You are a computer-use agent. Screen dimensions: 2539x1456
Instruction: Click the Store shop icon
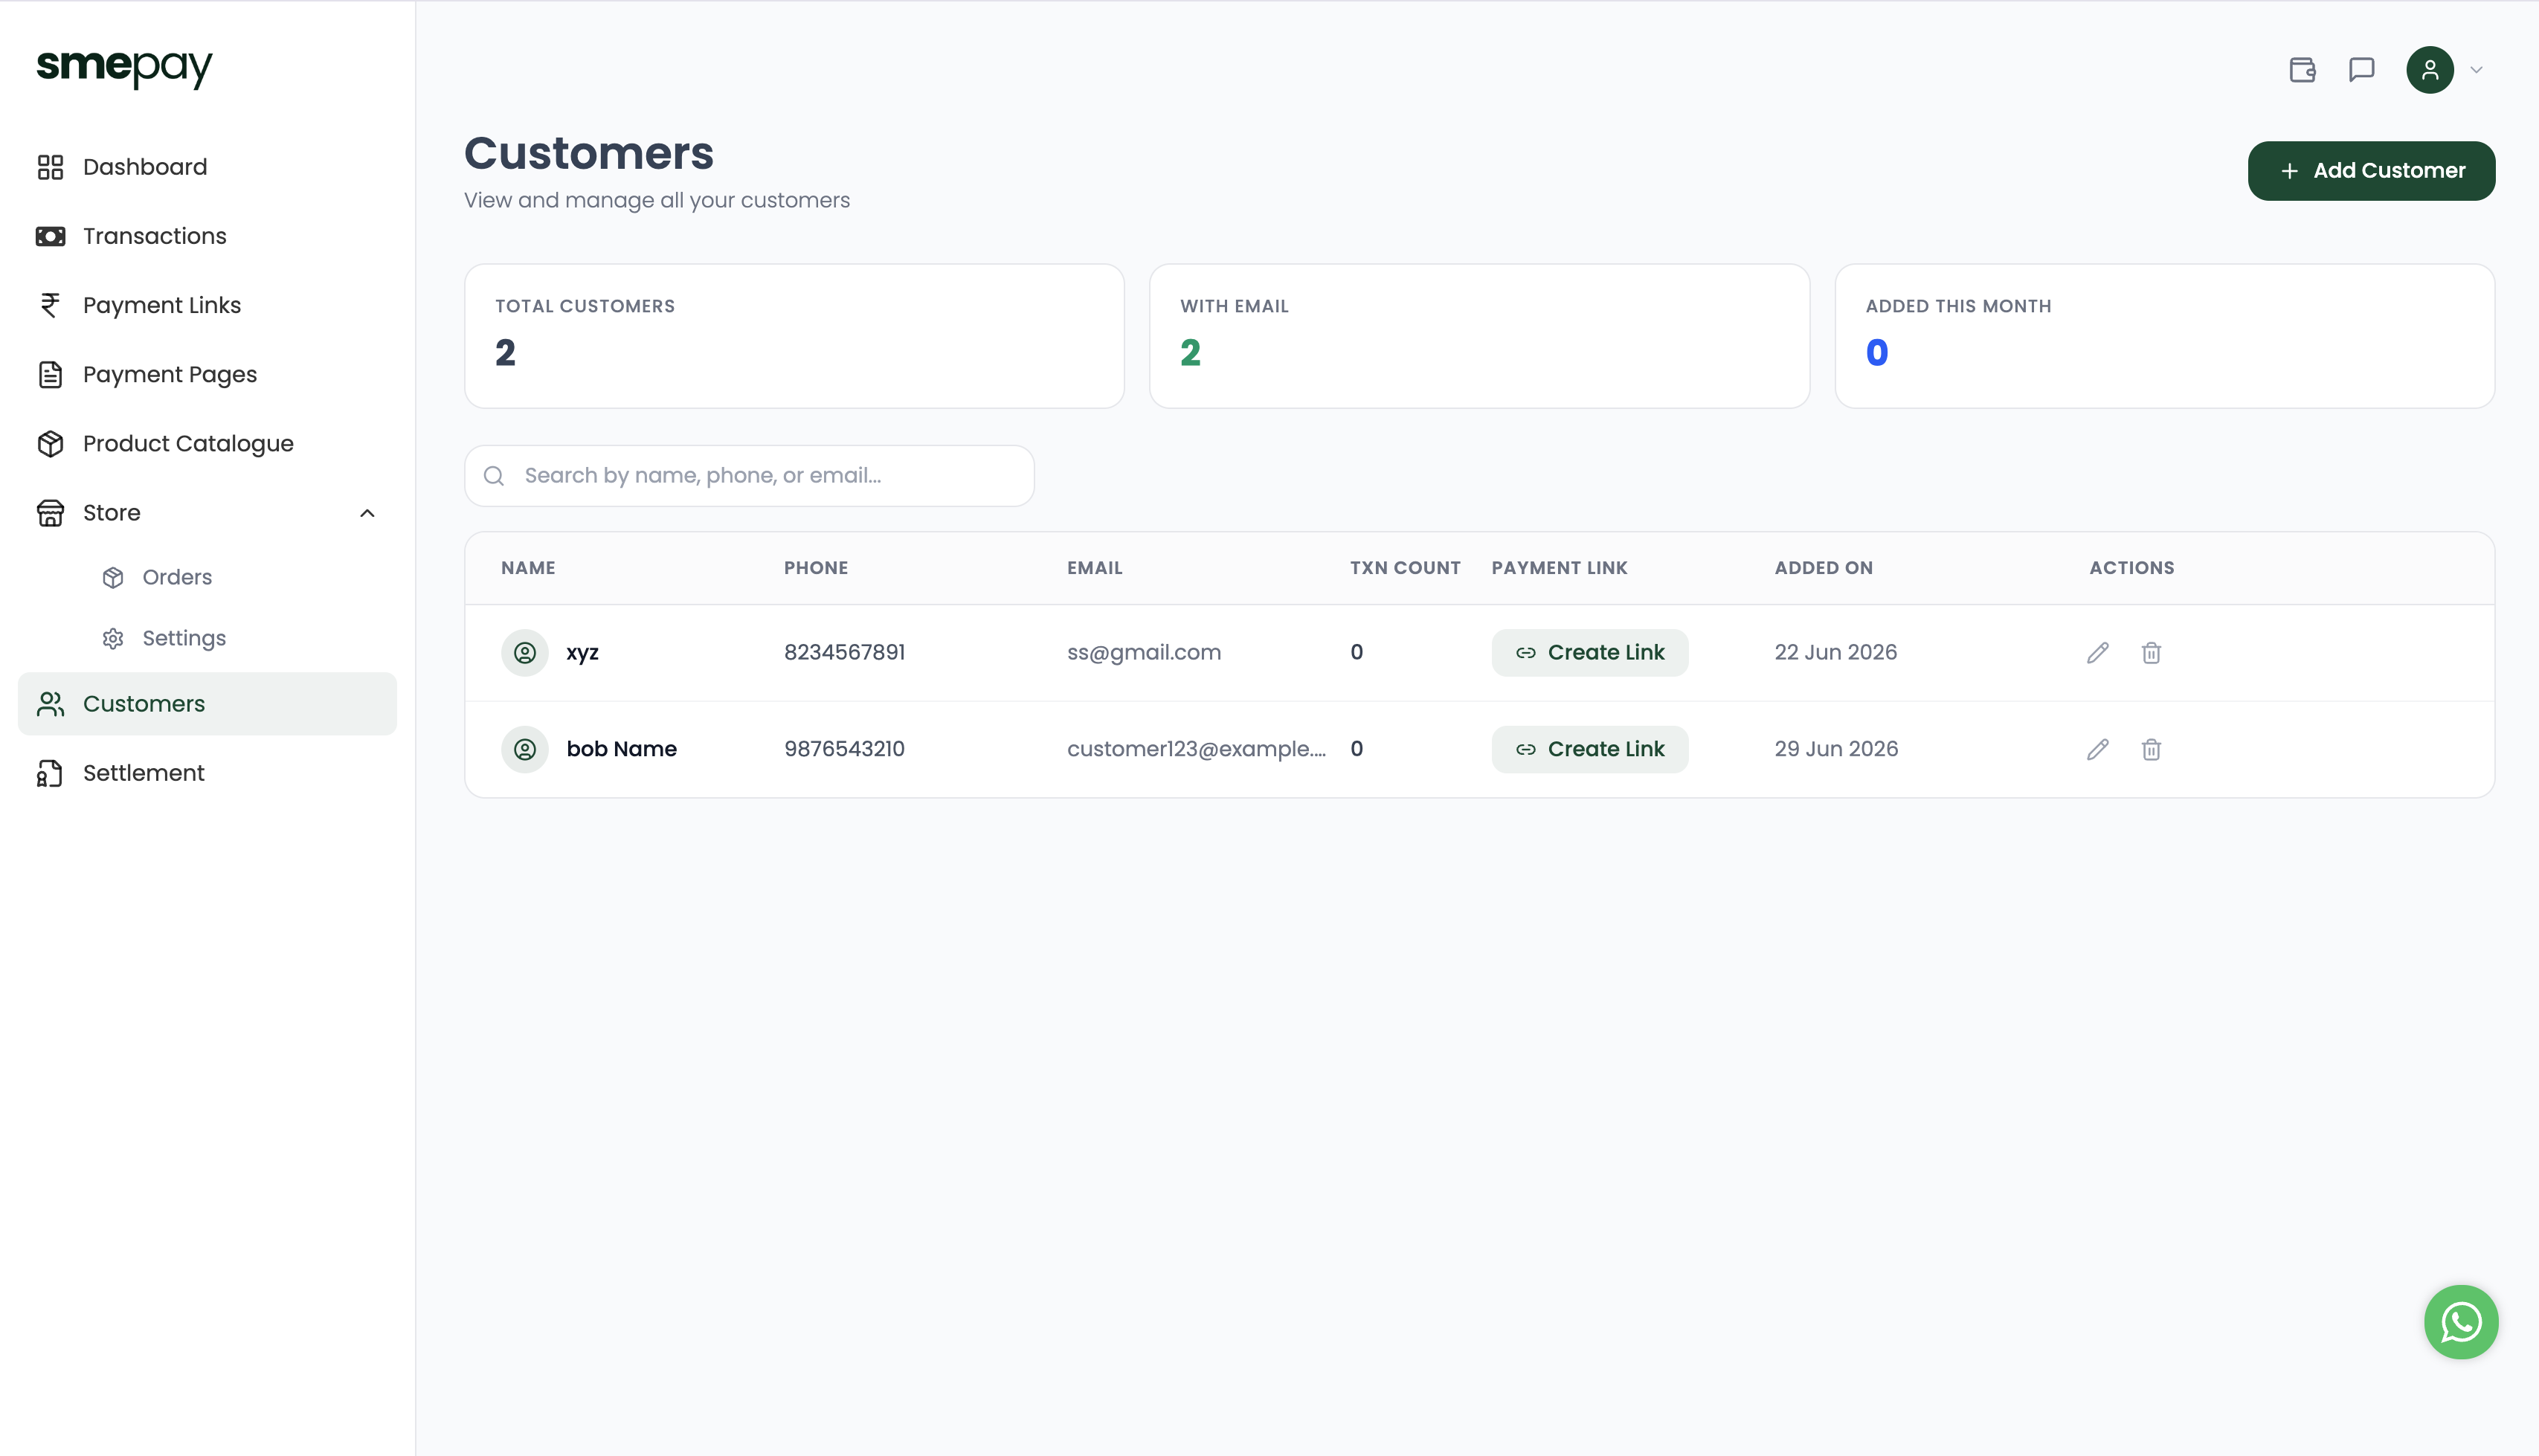click(x=50, y=513)
